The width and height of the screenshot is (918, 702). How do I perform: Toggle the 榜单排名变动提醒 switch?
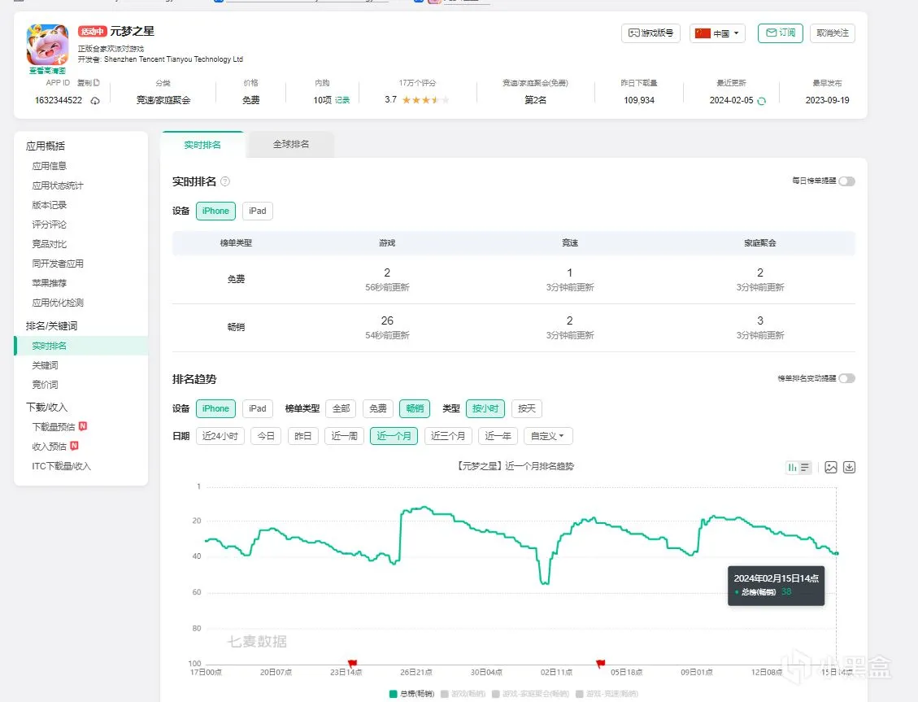[x=846, y=378]
